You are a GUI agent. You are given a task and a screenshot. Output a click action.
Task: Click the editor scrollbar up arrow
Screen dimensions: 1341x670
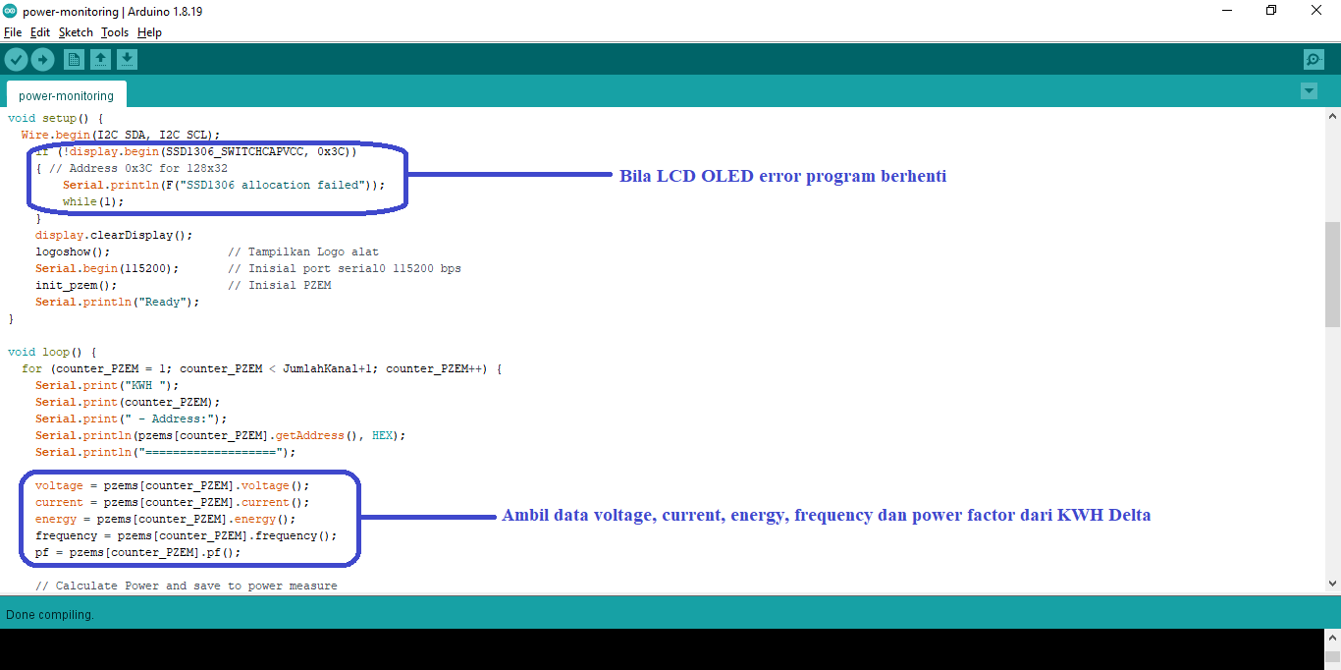[x=1332, y=116]
